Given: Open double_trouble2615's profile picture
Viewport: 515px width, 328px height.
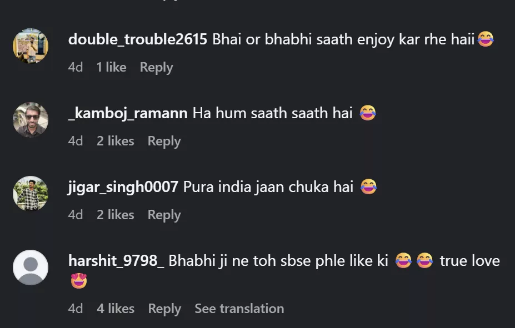Looking at the screenshot, I should [x=31, y=46].
